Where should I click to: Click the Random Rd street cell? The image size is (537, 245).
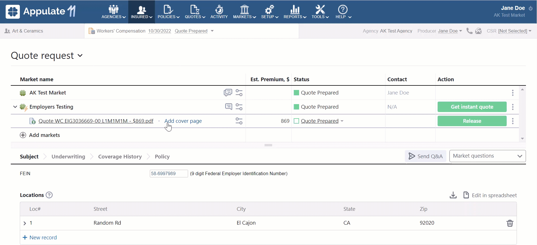107,223
